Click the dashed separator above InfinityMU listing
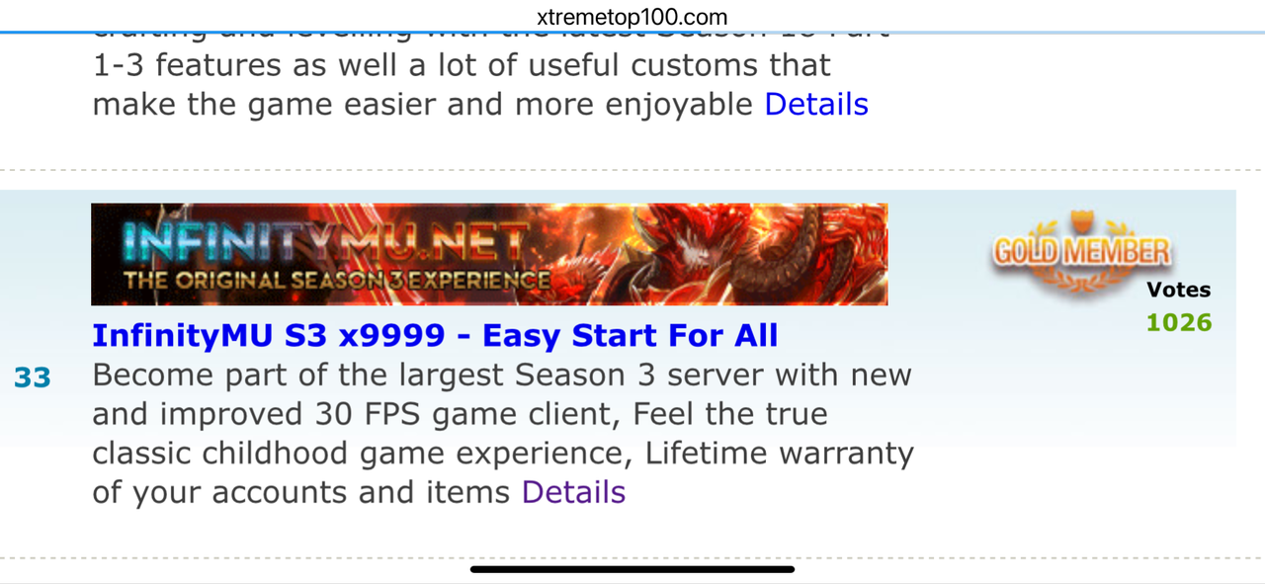This screenshot has height=584, width=1265. coord(632,170)
